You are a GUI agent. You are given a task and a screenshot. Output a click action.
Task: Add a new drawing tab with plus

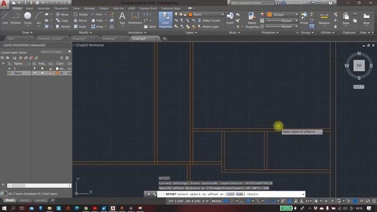(x=165, y=38)
